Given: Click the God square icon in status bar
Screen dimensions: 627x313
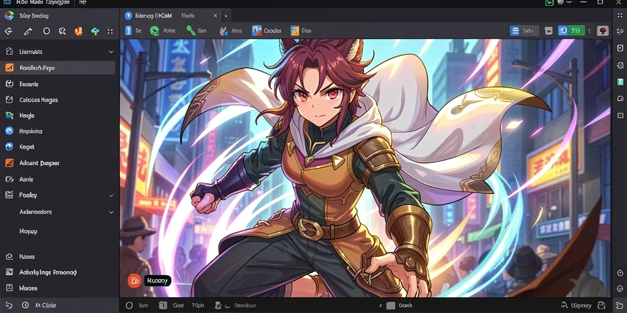Looking at the screenshot, I should [x=163, y=306].
